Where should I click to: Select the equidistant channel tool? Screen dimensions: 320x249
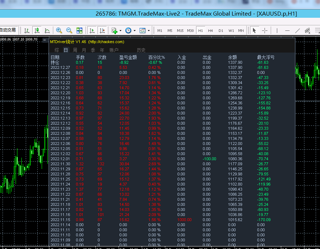pyautogui.click(x=308, y=30)
